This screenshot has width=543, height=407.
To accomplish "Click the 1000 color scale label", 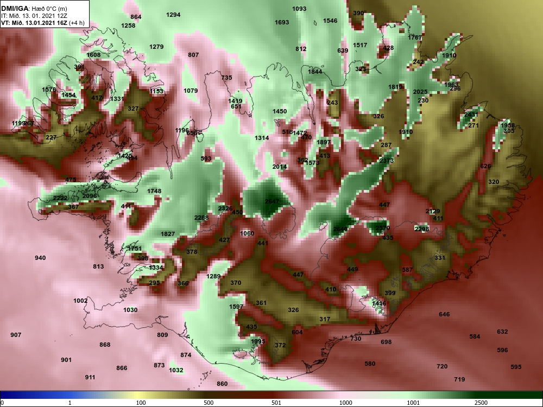I will point(345,403).
